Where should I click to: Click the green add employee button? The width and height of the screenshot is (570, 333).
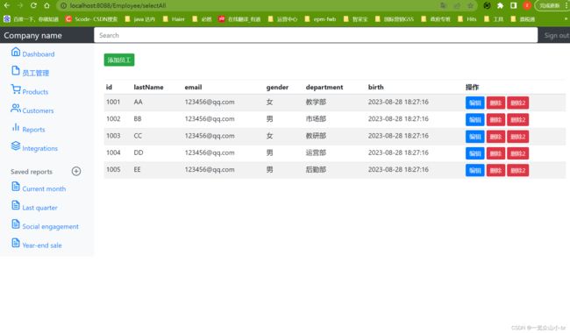(119, 60)
